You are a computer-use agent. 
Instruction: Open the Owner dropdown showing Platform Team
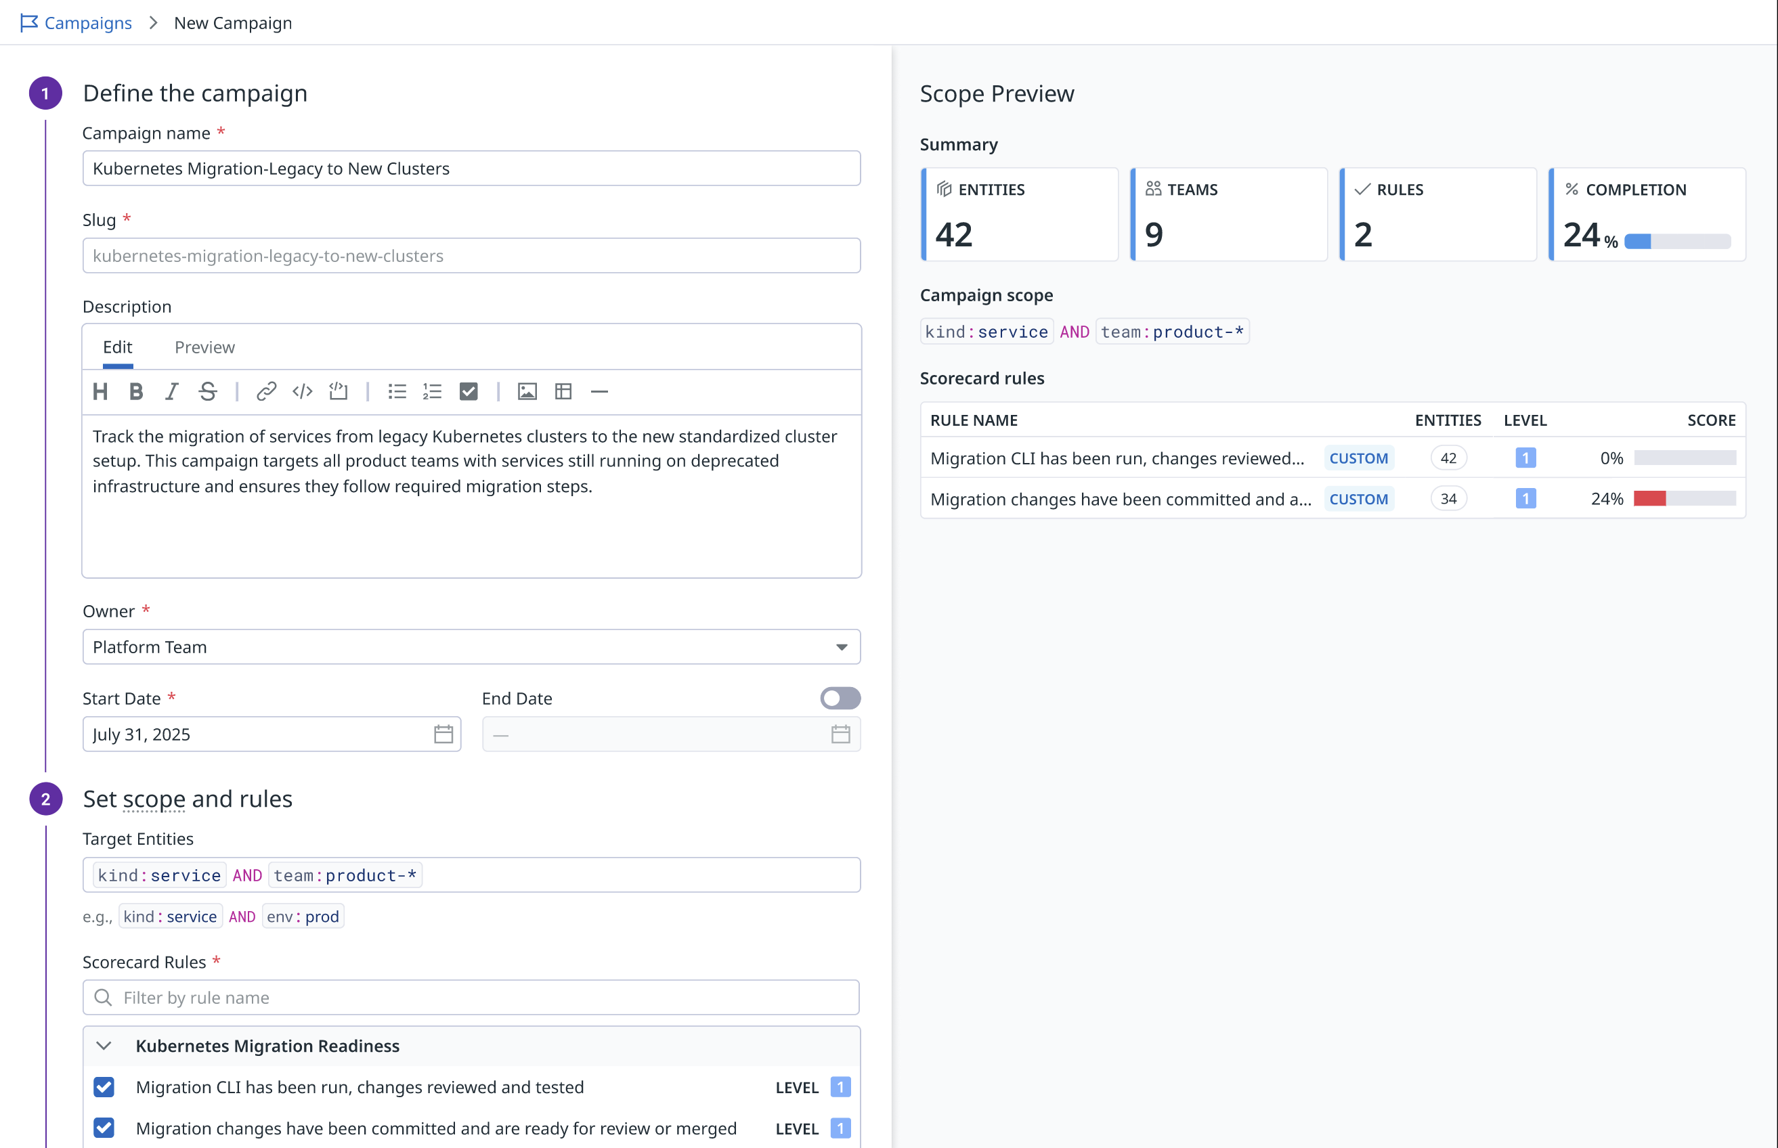471,647
